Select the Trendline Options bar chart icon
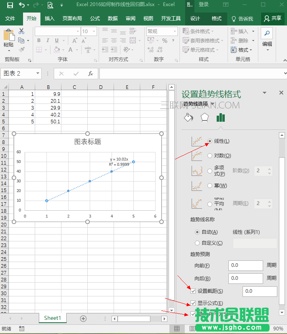This screenshot has width=287, height=334. 220,118
